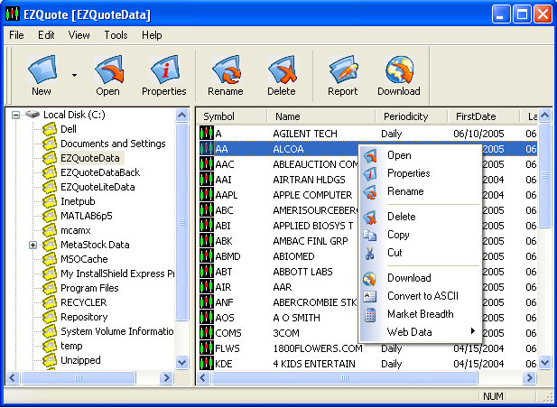Click folder tree horizontal scroll right arrow

[166, 377]
